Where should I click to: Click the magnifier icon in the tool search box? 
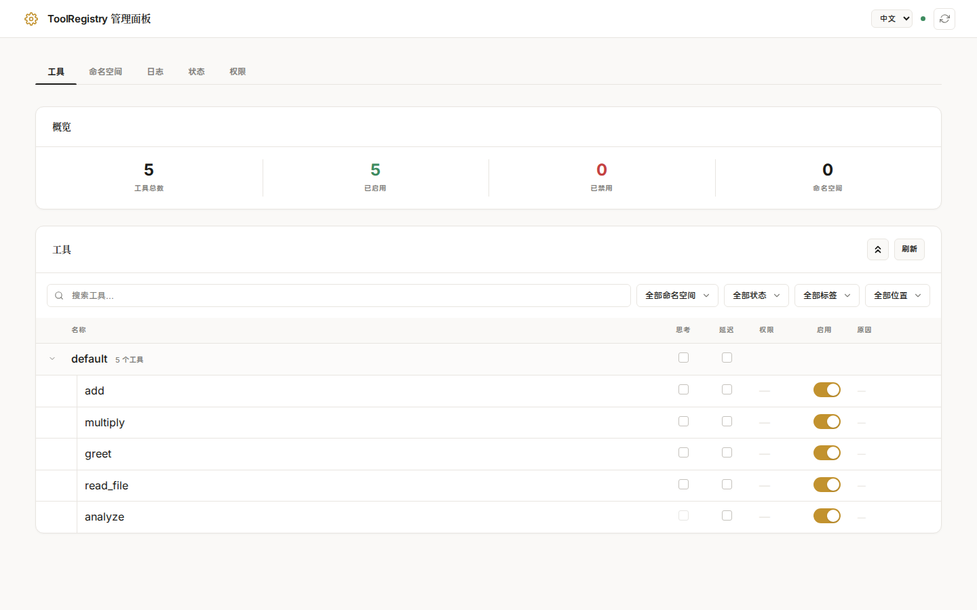click(x=59, y=296)
